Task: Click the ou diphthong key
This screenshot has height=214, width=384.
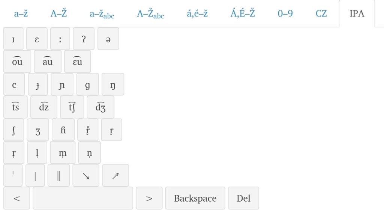Action: point(17,62)
